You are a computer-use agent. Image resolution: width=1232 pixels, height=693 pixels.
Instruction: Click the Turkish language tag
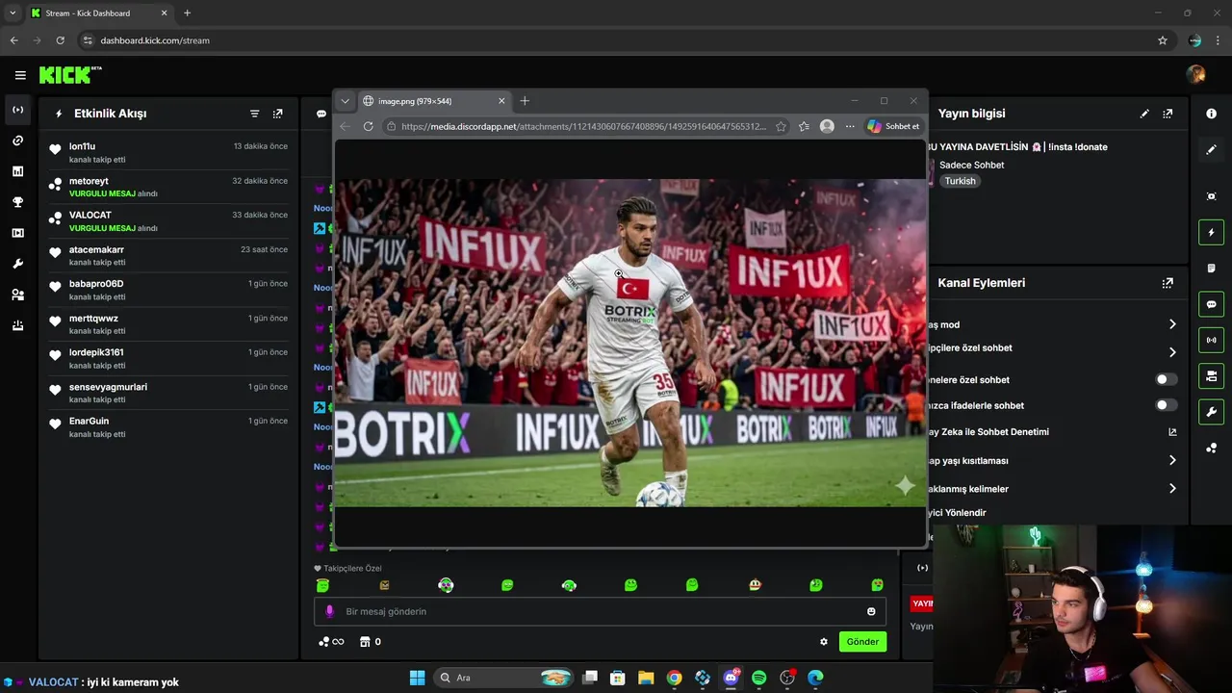point(960,181)
